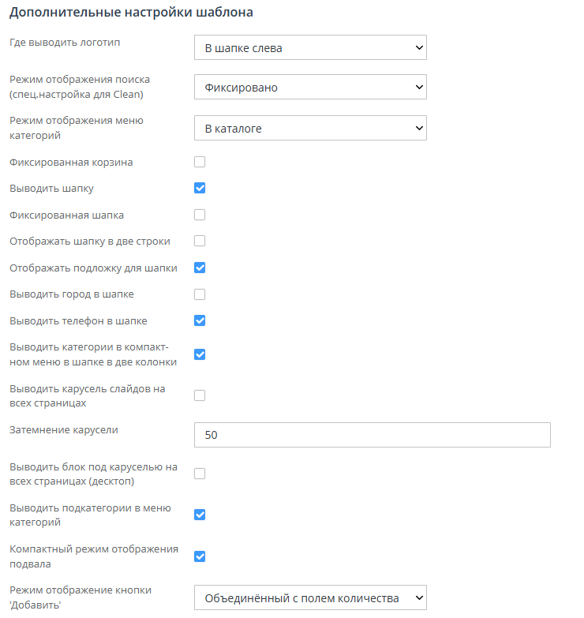Expand the 'Режим отображения поиска' dropdown
Viewport: 584px width, 618px height.
coord(310,88)
